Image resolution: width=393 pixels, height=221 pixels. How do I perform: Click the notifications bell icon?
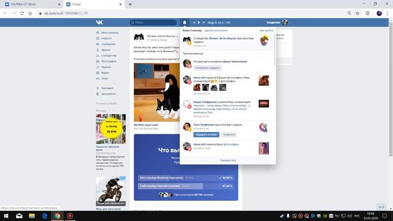[184, 23]
